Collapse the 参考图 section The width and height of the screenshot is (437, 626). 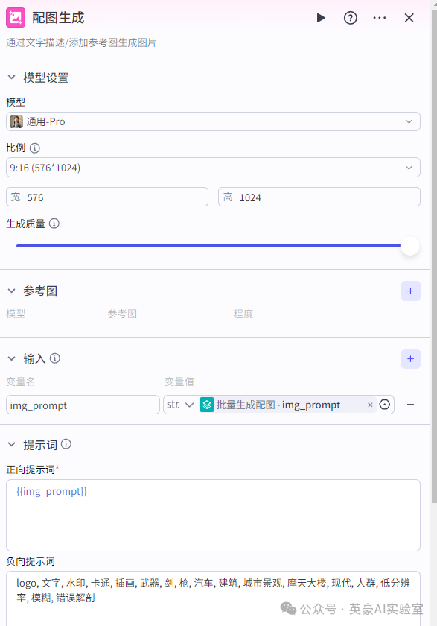click(12, 291)
